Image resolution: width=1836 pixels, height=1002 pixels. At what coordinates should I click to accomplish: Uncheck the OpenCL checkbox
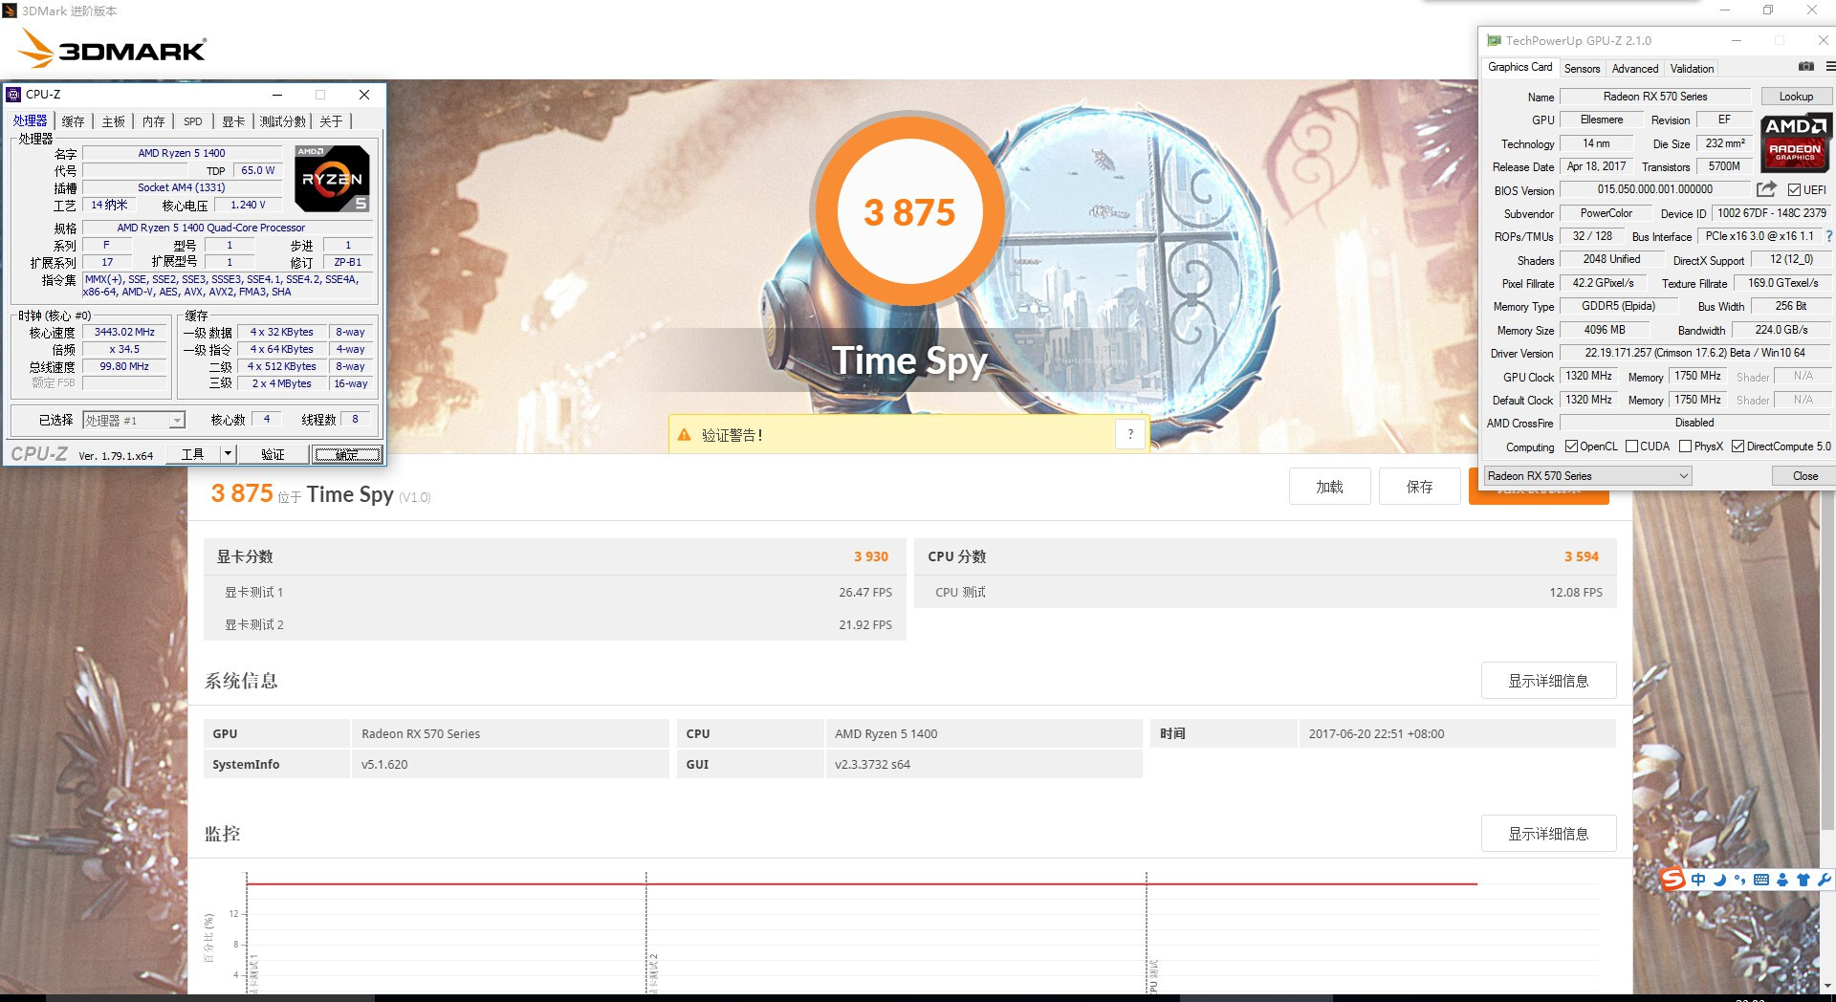pos(1573,446)
